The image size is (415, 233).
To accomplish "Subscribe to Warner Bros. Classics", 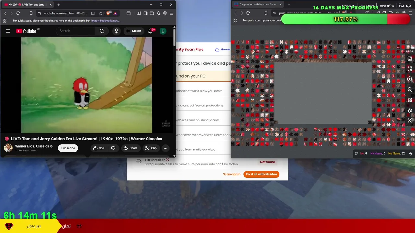I will [68, 148].
